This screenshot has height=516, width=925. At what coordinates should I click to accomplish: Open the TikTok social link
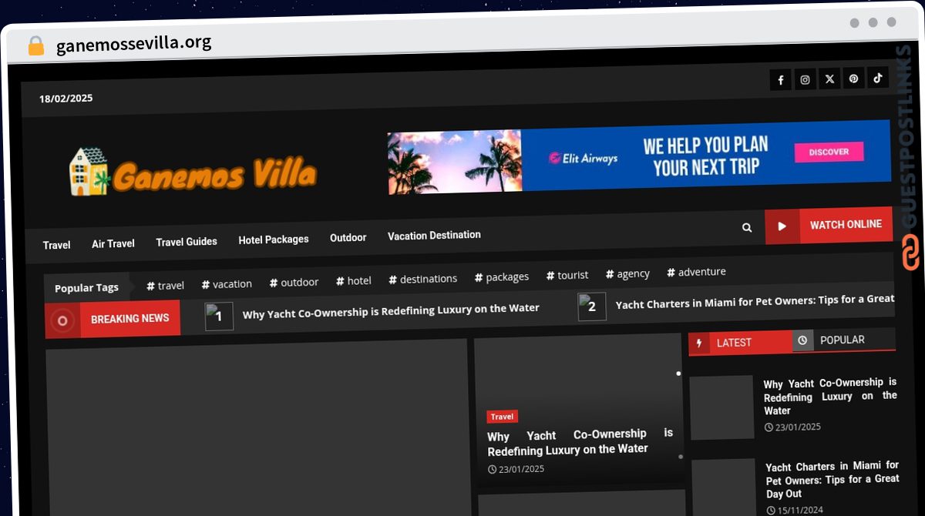[x=877, y=77]
